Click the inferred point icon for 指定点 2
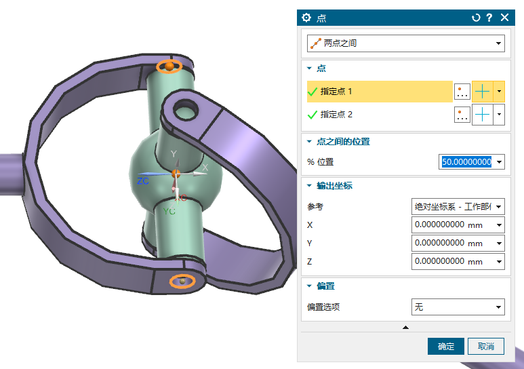The height and width of the screenshot is (369, 524). click(483, 115)
